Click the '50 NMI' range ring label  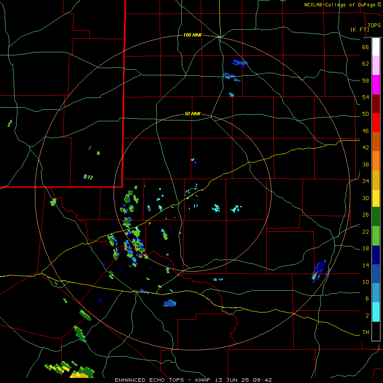192,114
